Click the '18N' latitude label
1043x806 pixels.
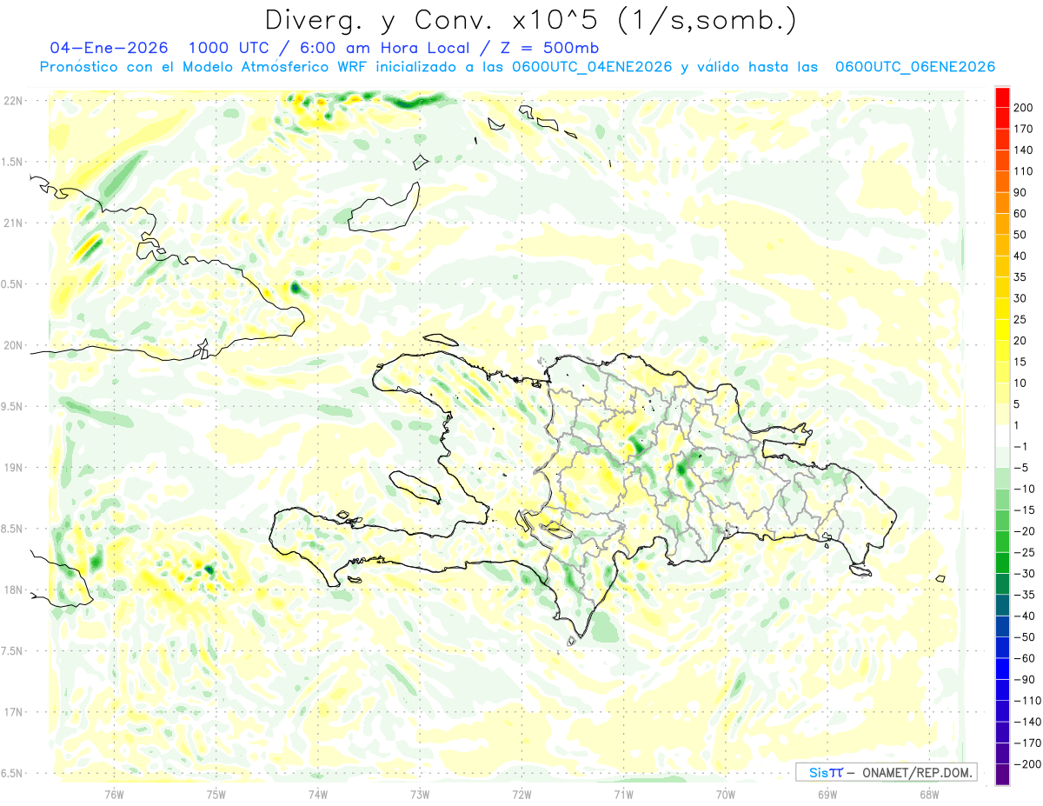13,590
